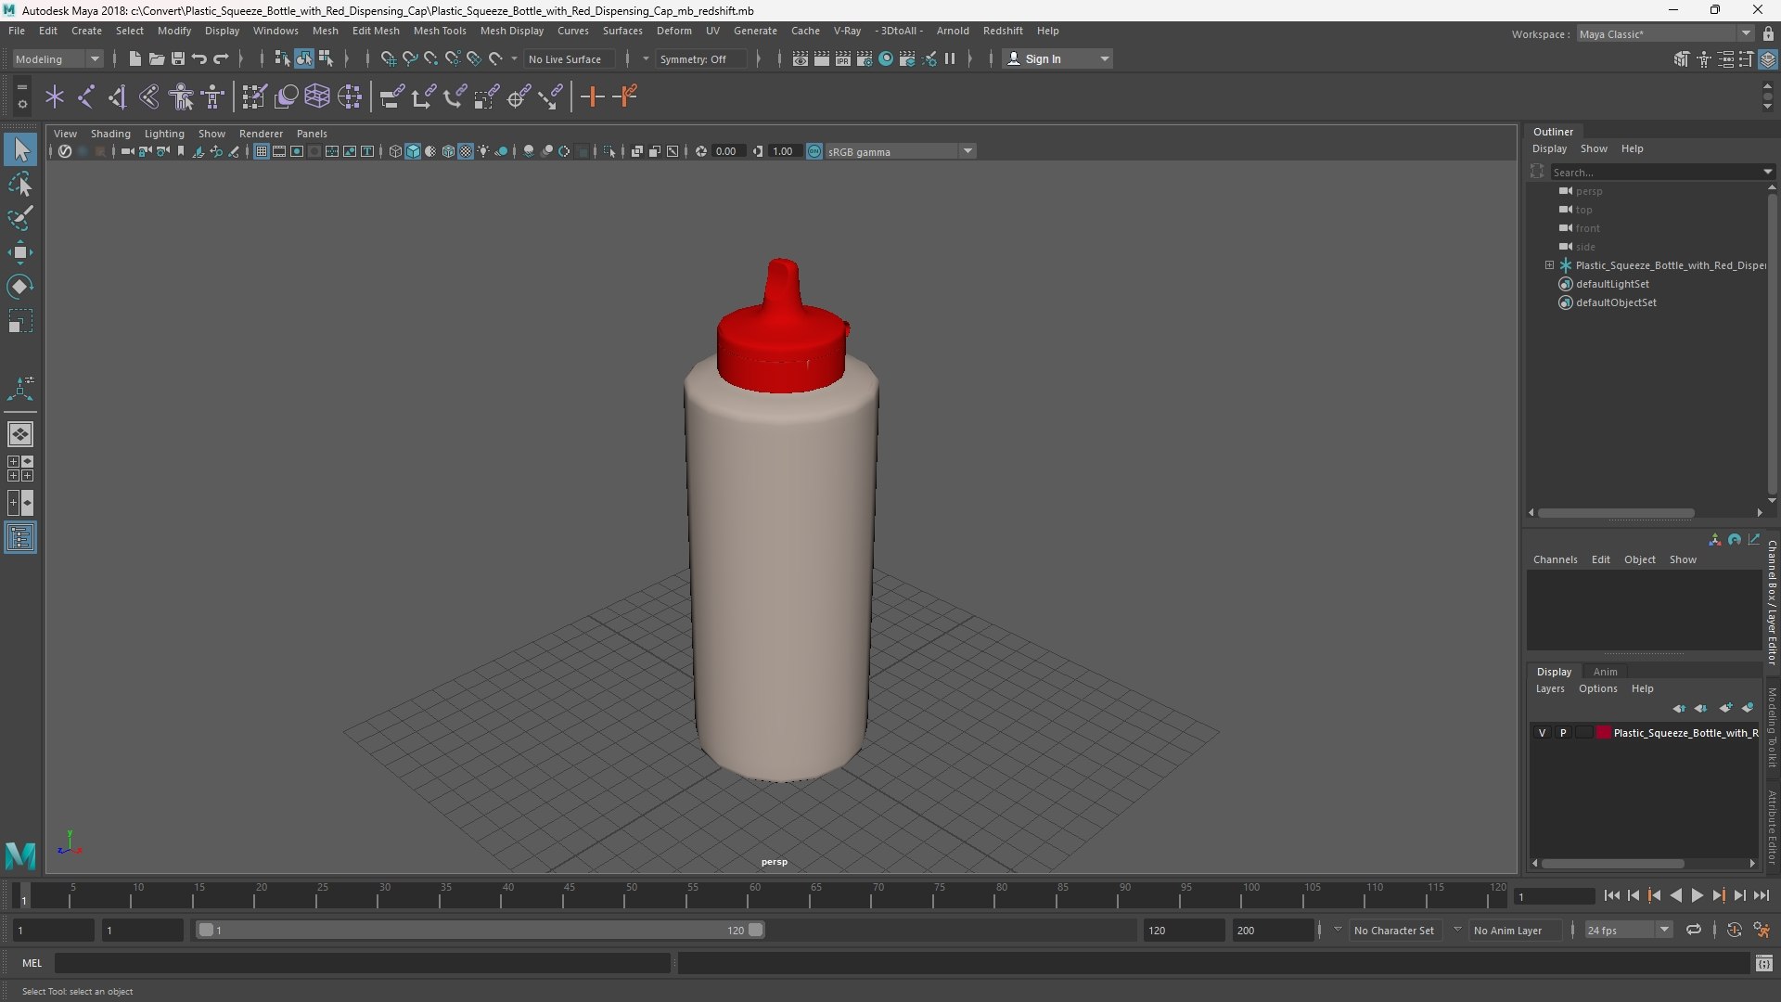
Task: Switch to single perspective view layout
Action: pyautogui.click(x=20, y=434)
